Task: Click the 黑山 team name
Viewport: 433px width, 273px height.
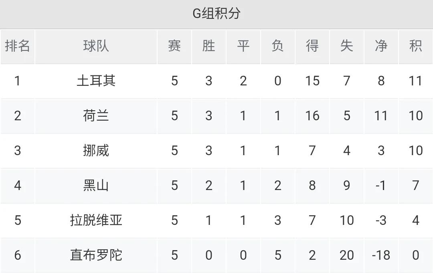Action: point(96,186)
